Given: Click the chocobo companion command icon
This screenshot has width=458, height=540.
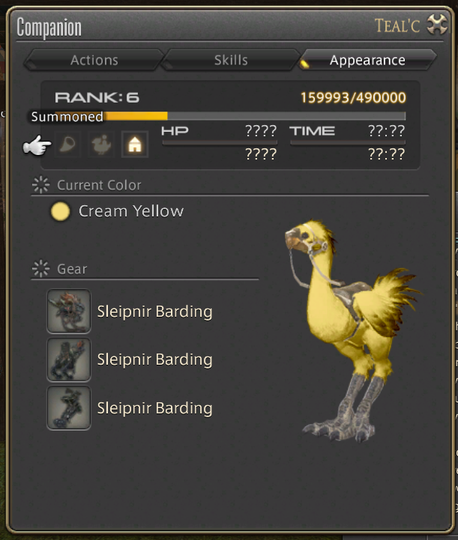Looking at the screenshot, I should pos(101,145).
